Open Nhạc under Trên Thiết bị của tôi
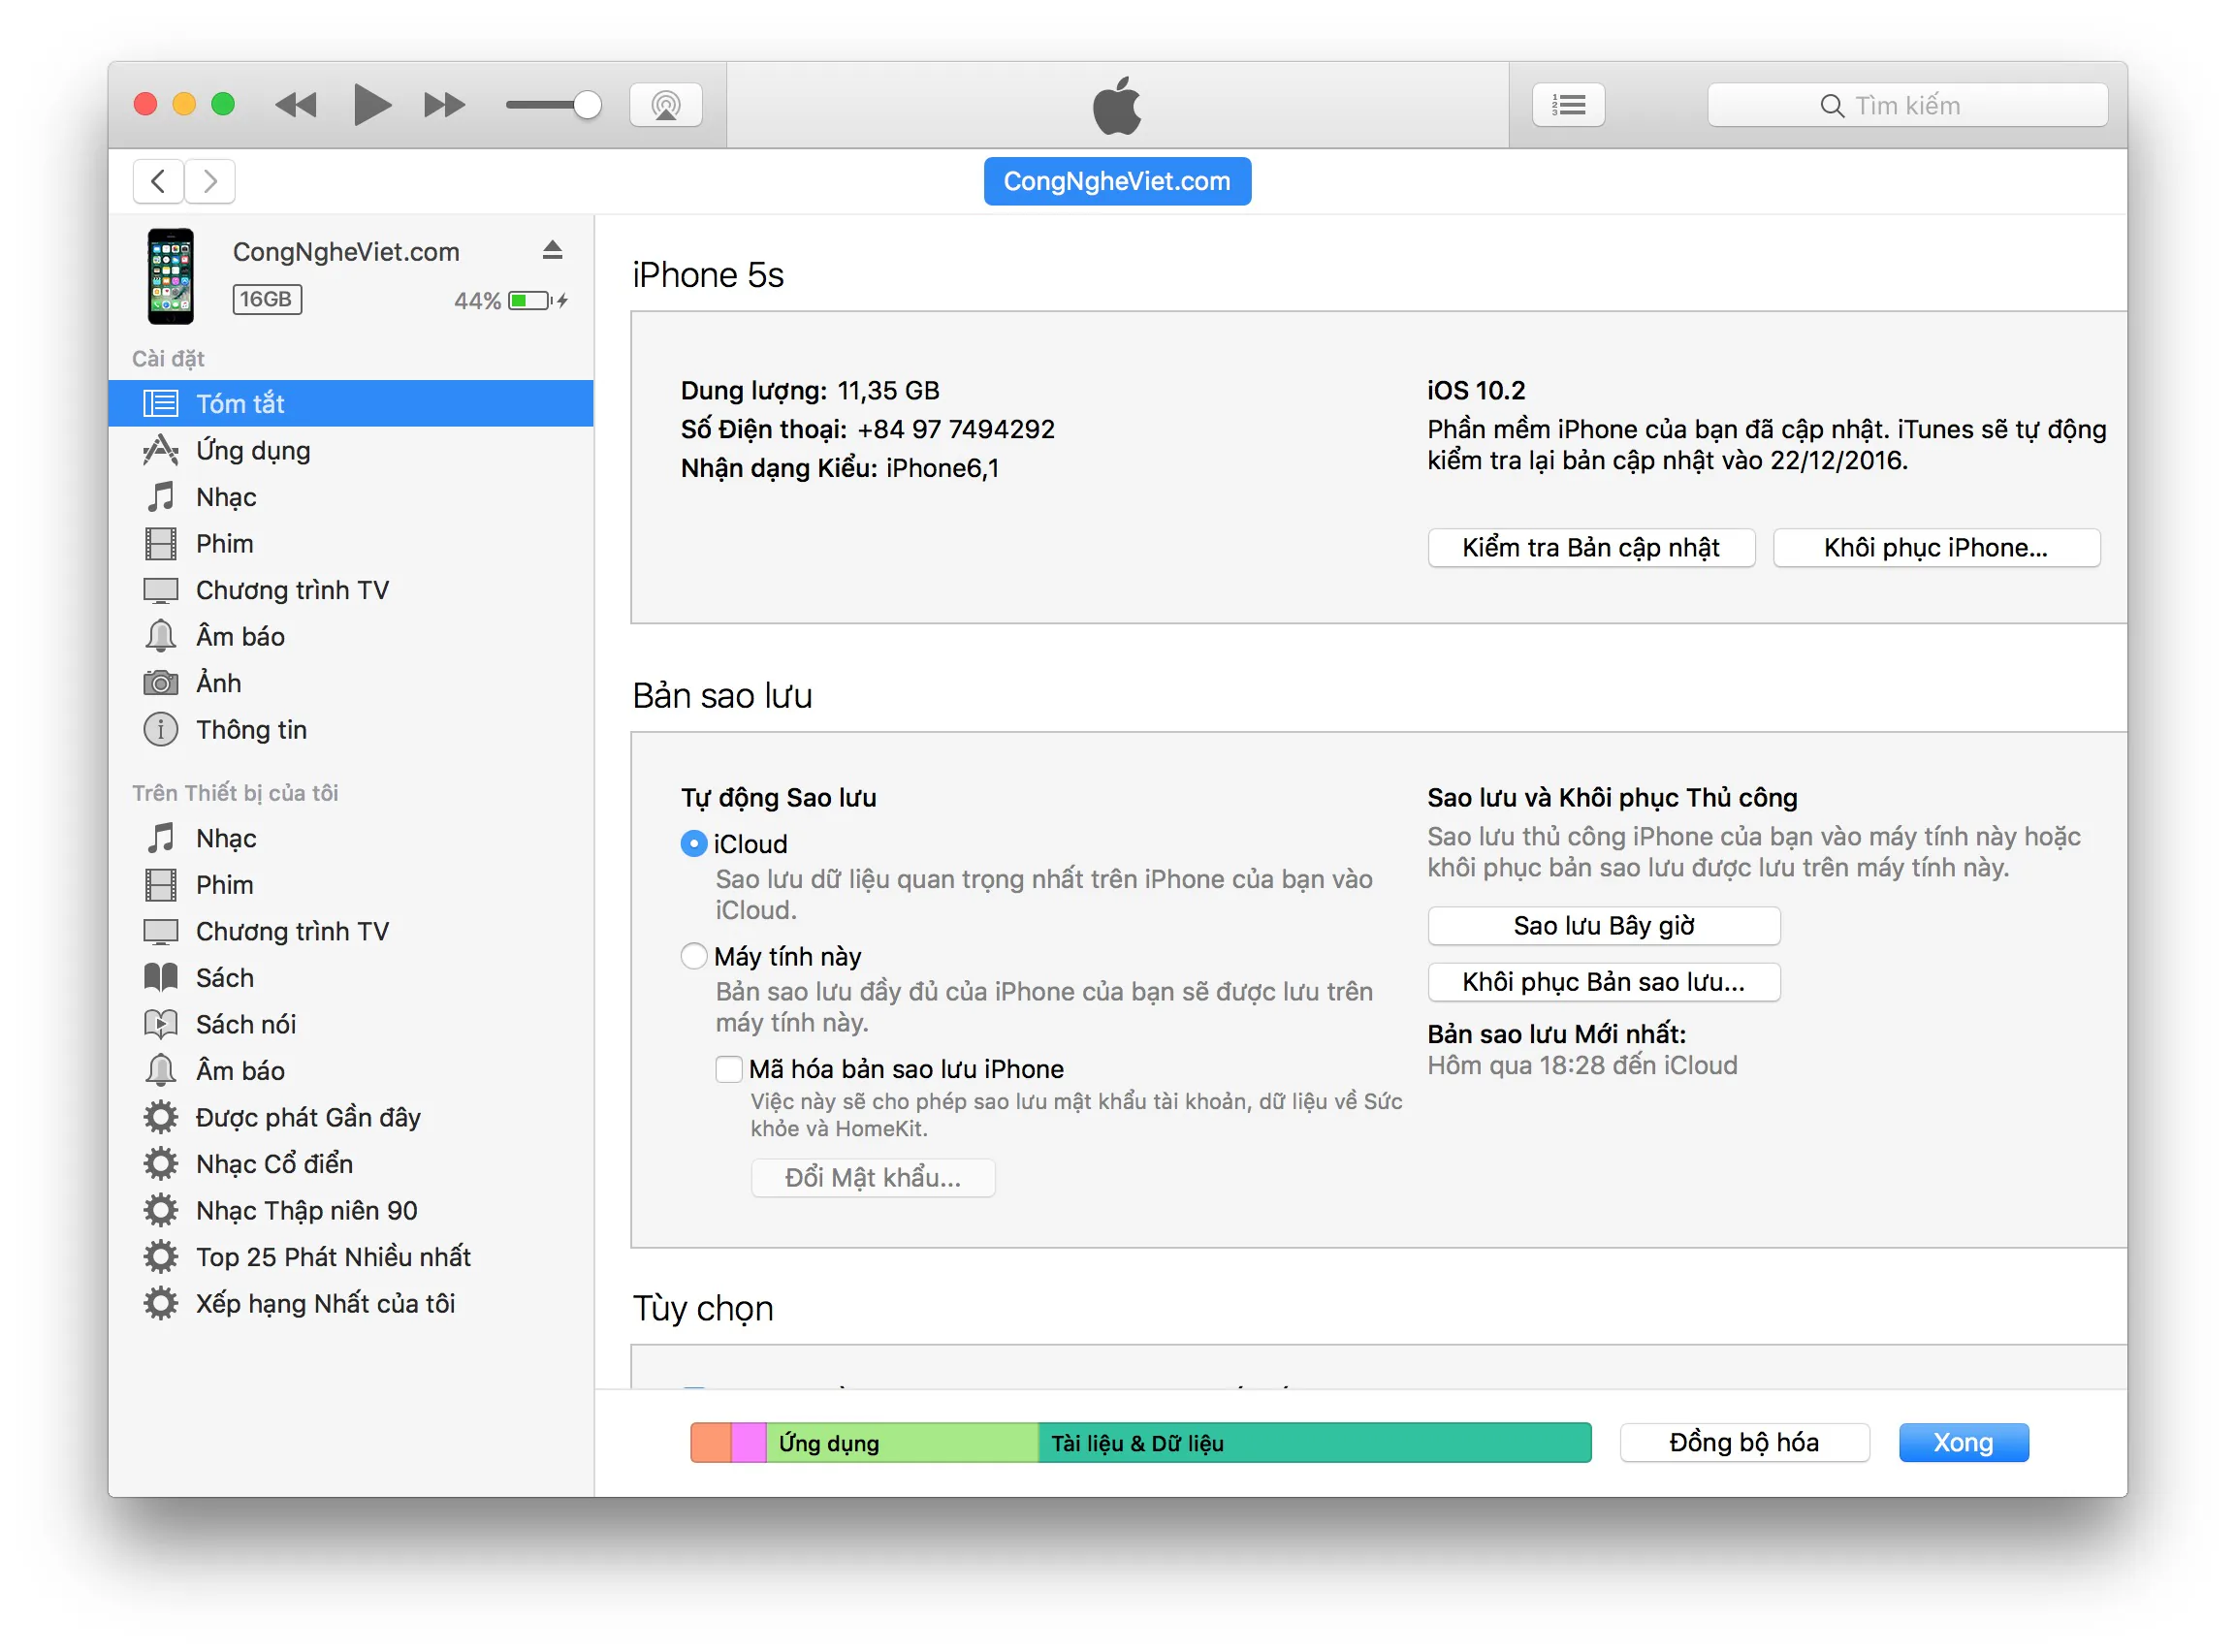 [x=351, y=838]
